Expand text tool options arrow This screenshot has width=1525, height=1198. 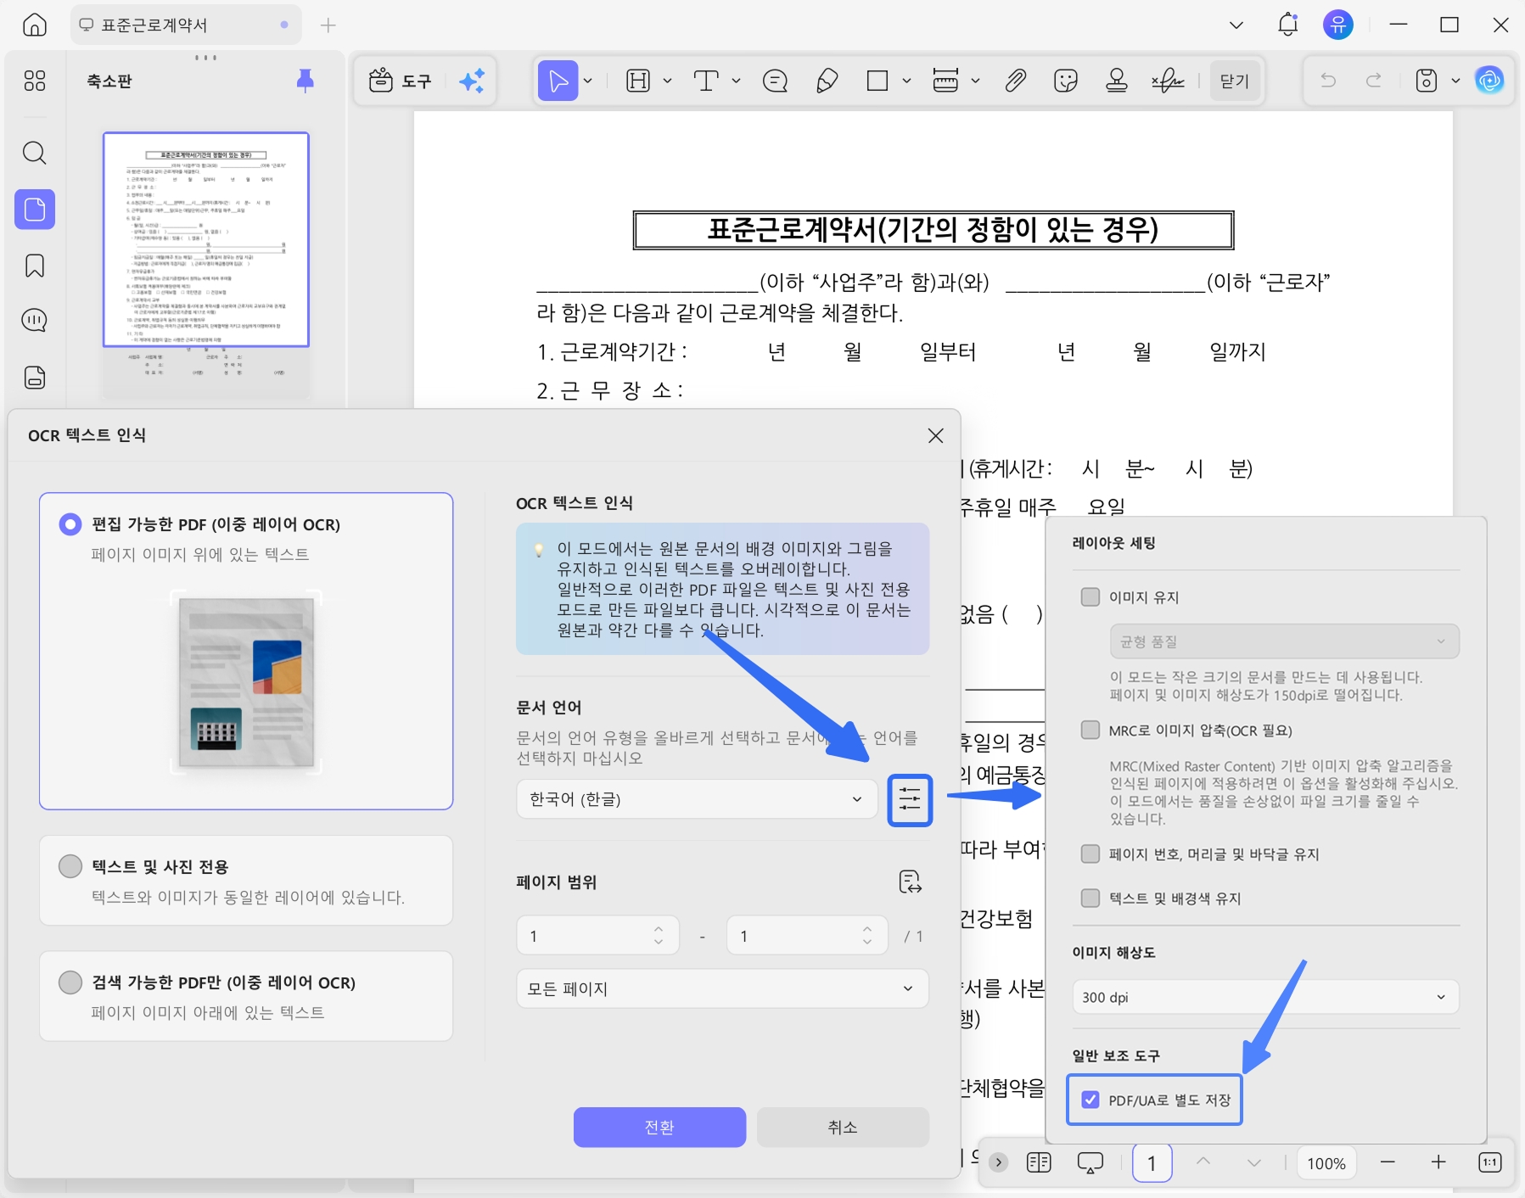736,81
